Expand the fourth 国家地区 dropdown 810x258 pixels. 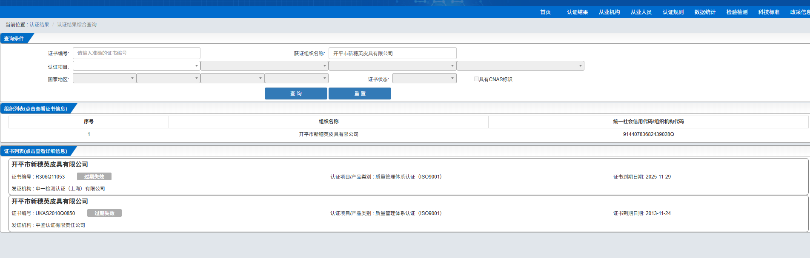[x=297, y=78]
